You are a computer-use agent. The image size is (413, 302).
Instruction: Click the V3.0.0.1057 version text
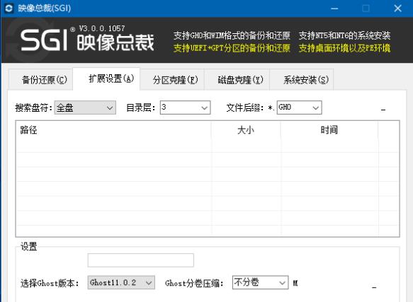(102, 28)
